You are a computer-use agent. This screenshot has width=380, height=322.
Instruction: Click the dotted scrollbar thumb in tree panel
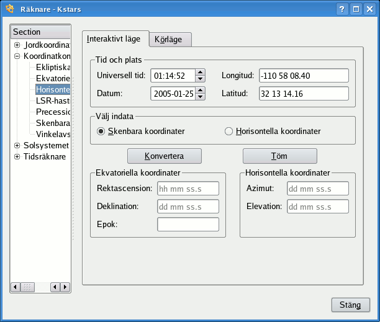click(27, 287)
